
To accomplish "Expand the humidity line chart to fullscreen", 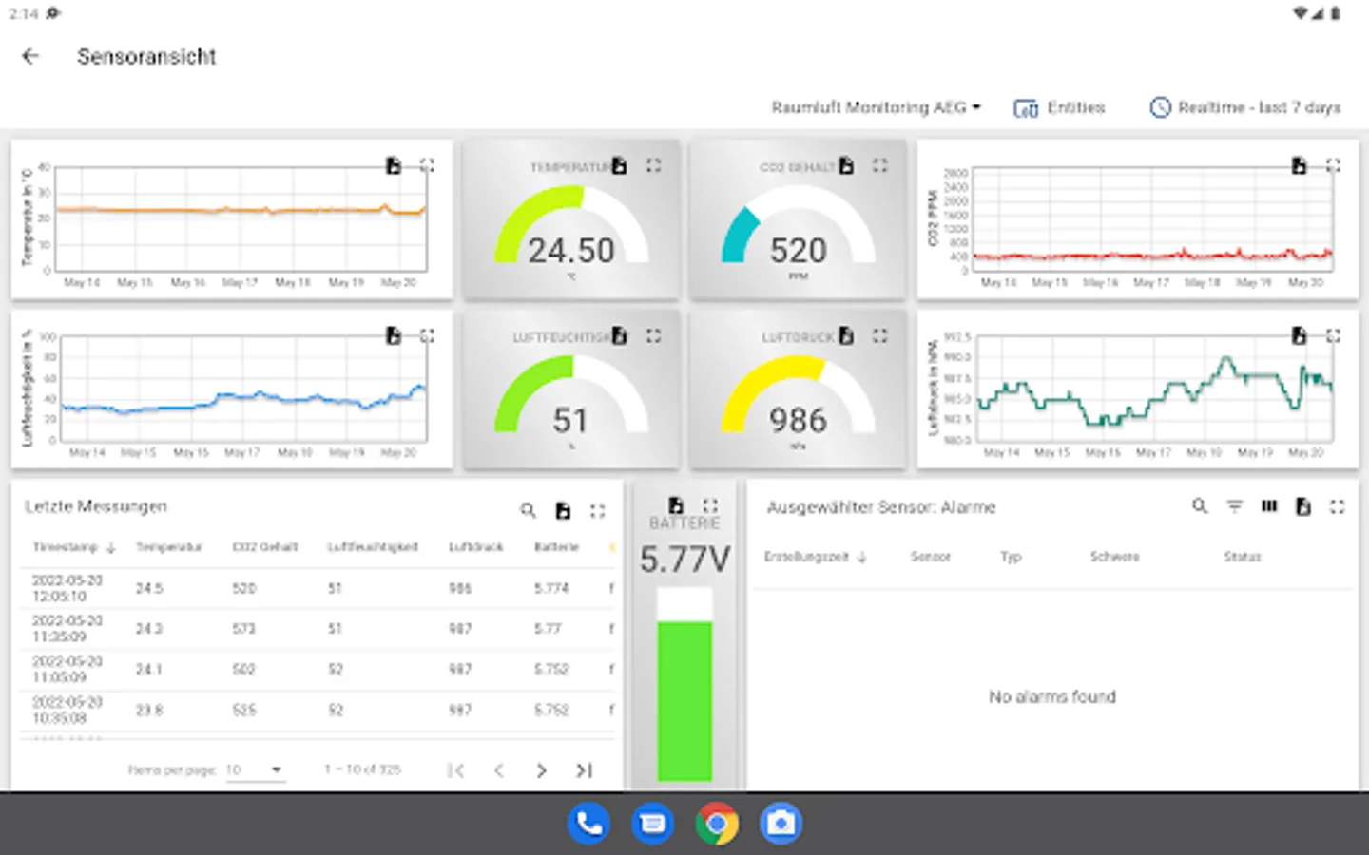I will tap(428, 335).
